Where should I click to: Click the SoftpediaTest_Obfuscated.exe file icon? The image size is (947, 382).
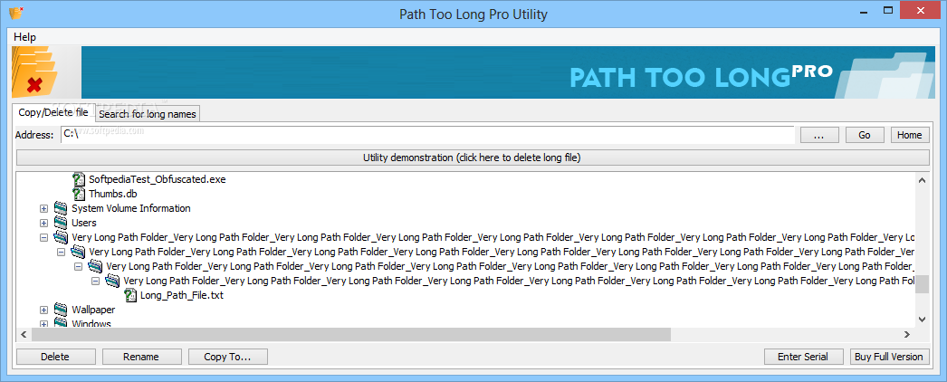coord(79,179)
